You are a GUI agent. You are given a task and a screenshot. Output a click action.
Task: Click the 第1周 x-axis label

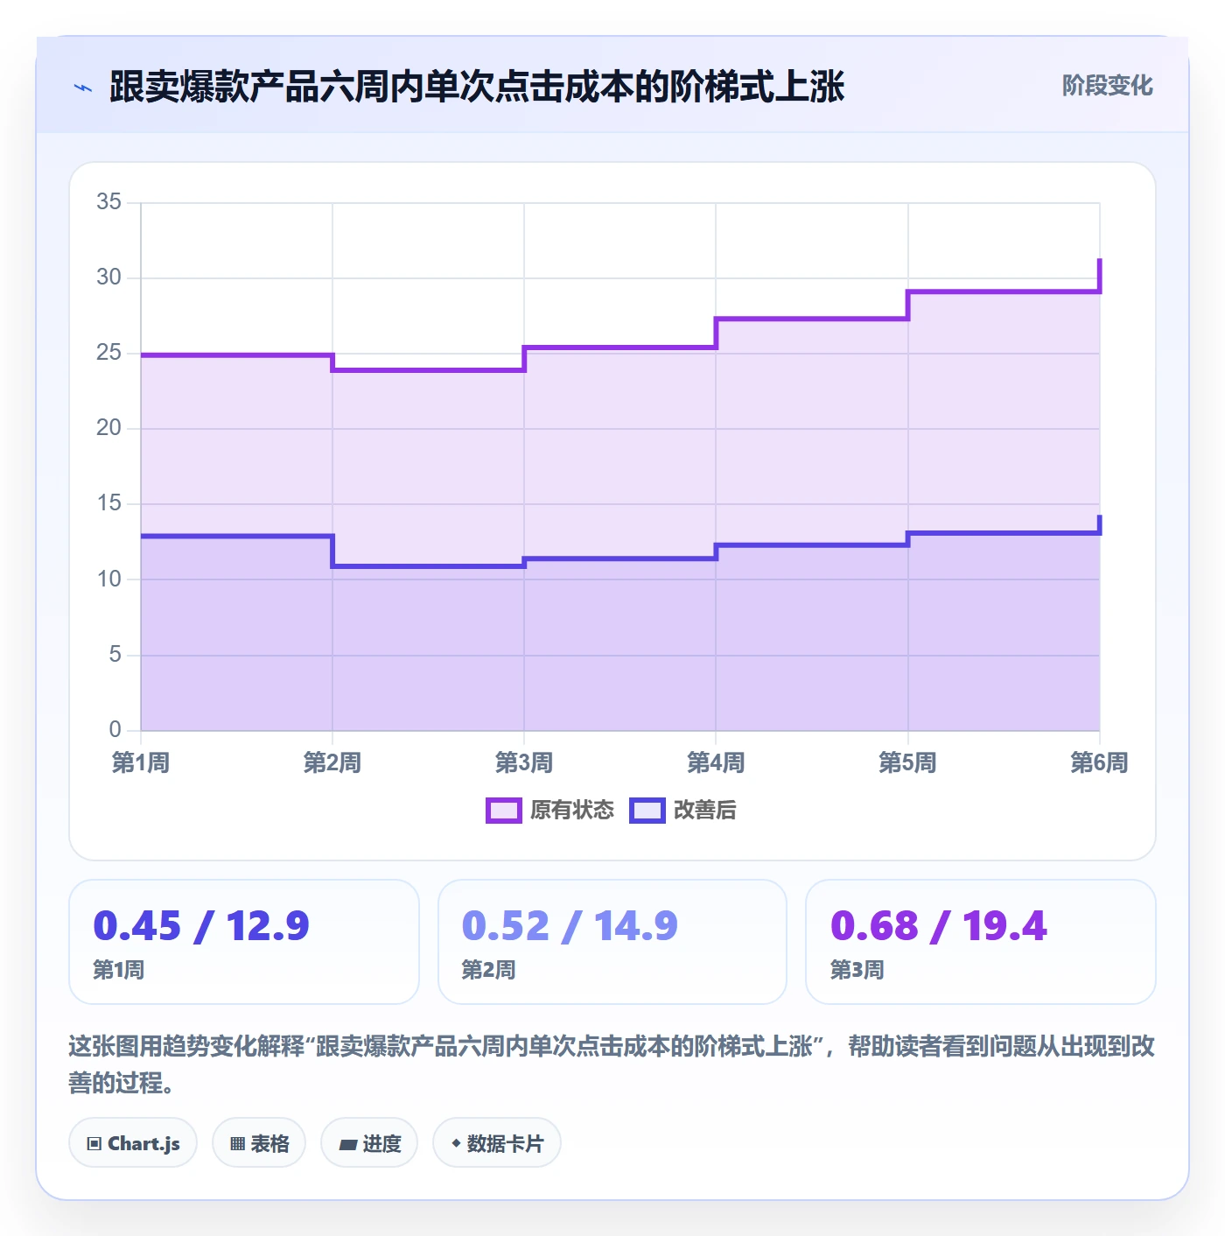click(141, 762)
